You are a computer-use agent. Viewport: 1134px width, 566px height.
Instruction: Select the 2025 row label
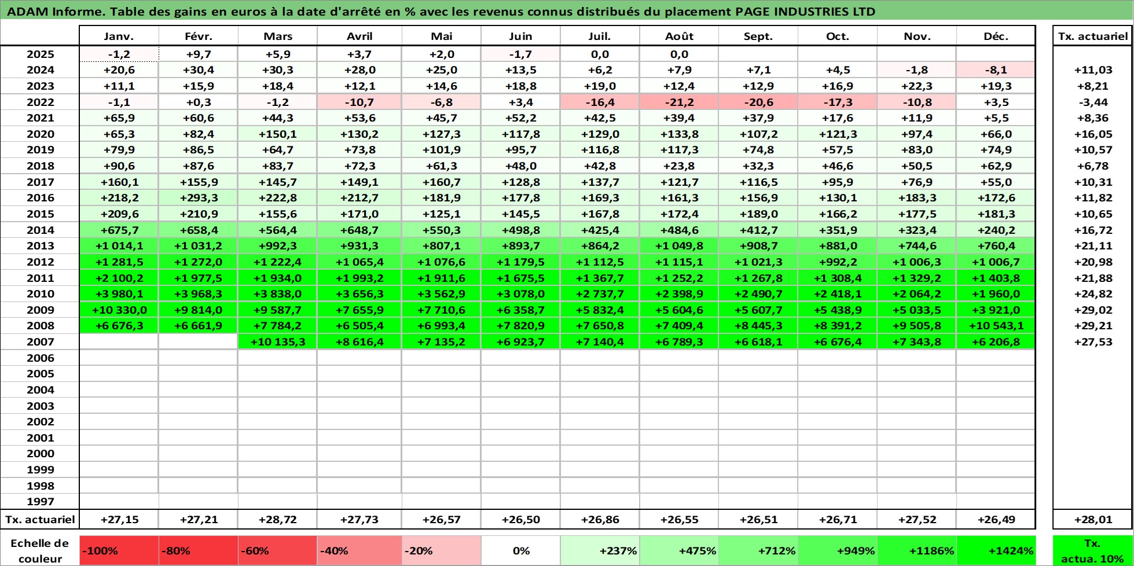[x=40, y=54]
